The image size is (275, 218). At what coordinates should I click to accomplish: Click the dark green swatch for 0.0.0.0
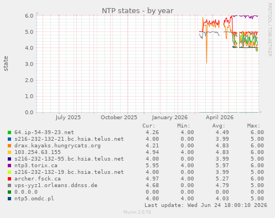(9, 192)
